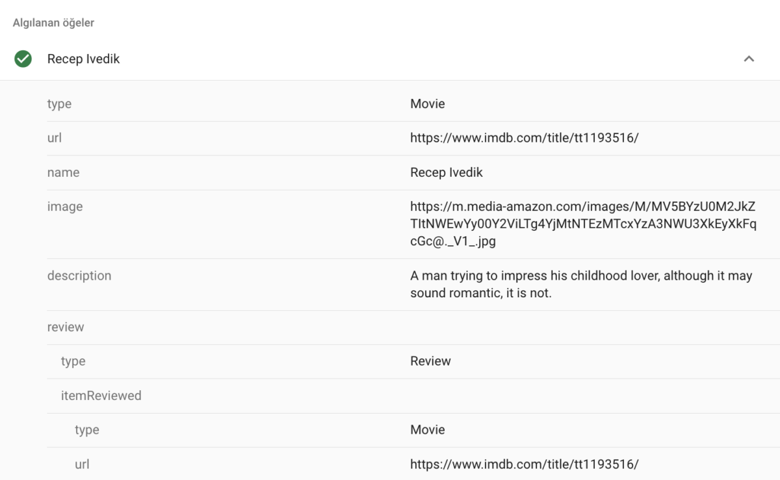Click the type label directly under review
Screen dimensions: 780x480
[x=73, y=361]
